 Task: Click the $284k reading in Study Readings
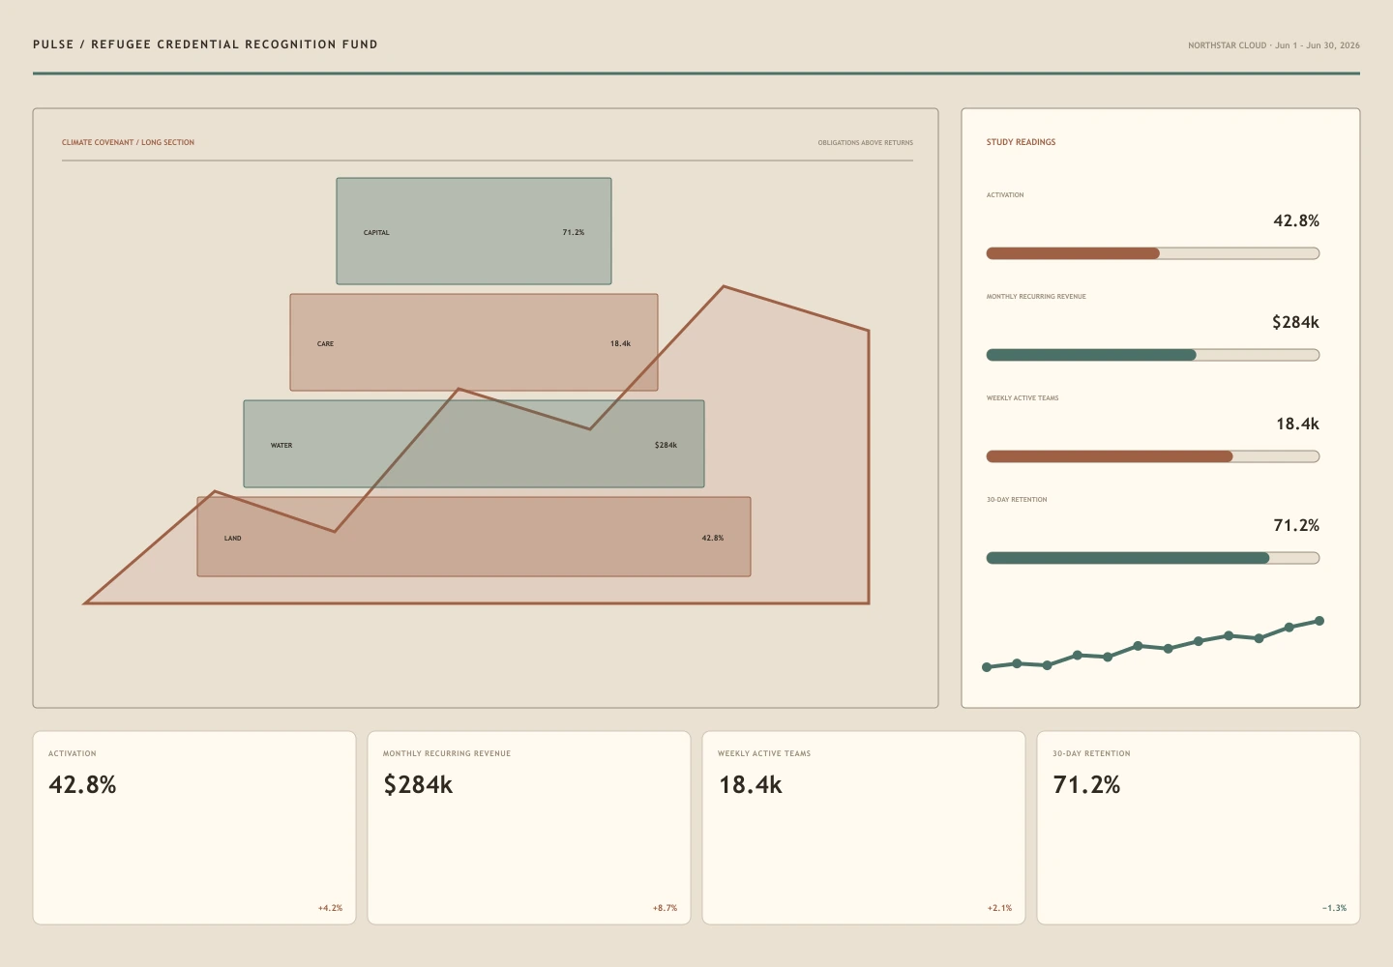(1295, 322)
